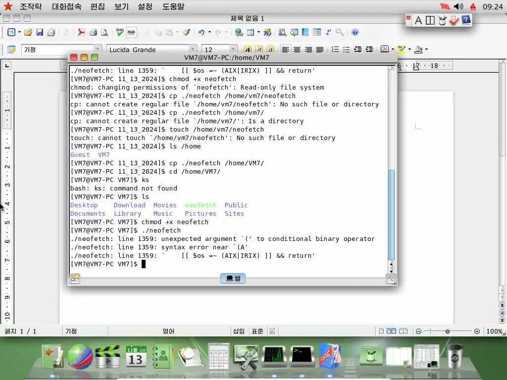Image resolution: width=507 pixels, height=380 pixels.
Task: Open styles and formatting icon beside style box
Action: point(11,49)
